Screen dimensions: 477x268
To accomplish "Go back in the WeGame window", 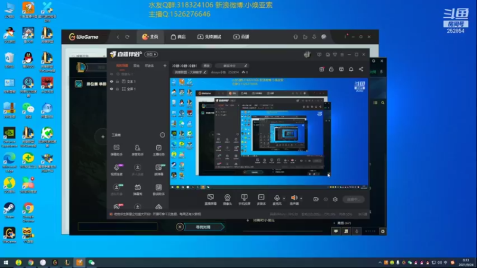I will tap(117, 37).
